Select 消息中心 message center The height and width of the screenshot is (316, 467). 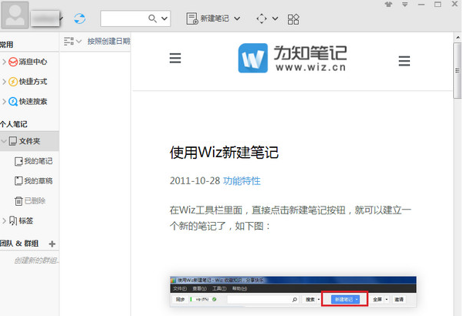[x=32, y=62]
